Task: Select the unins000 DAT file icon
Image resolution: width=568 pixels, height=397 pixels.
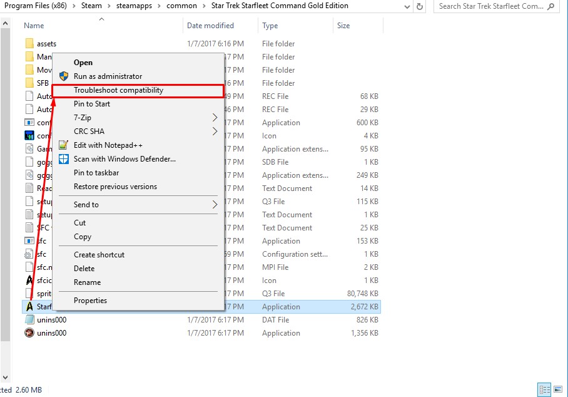Action: click(x=29, y=320)
